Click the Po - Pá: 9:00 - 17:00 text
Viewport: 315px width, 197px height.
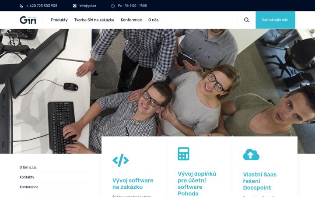pyautogui.click(x=132, y=6)
